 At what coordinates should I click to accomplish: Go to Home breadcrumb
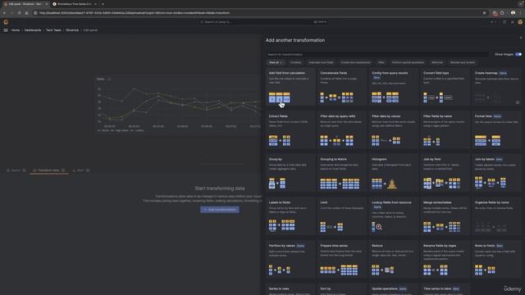16,30
